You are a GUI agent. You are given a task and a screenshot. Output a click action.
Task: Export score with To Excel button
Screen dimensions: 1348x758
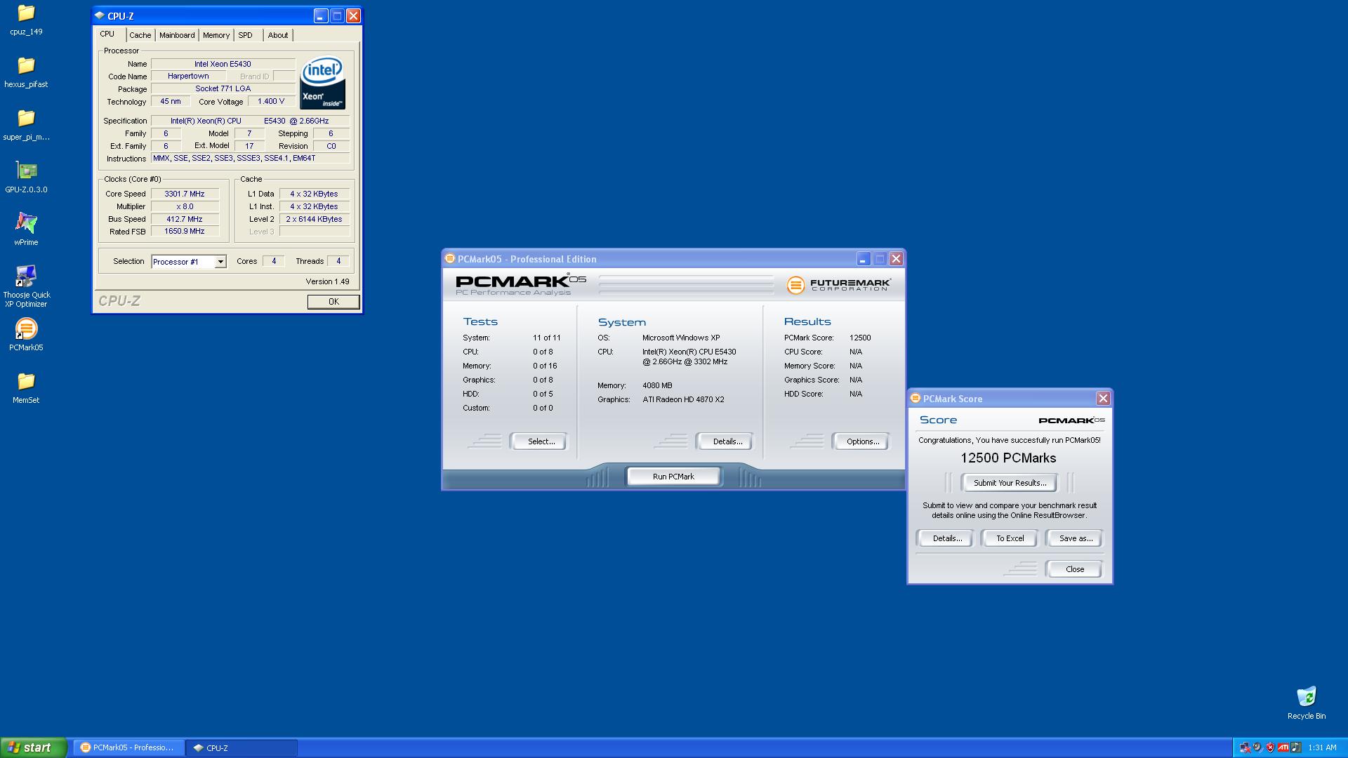pos(1010,538)
